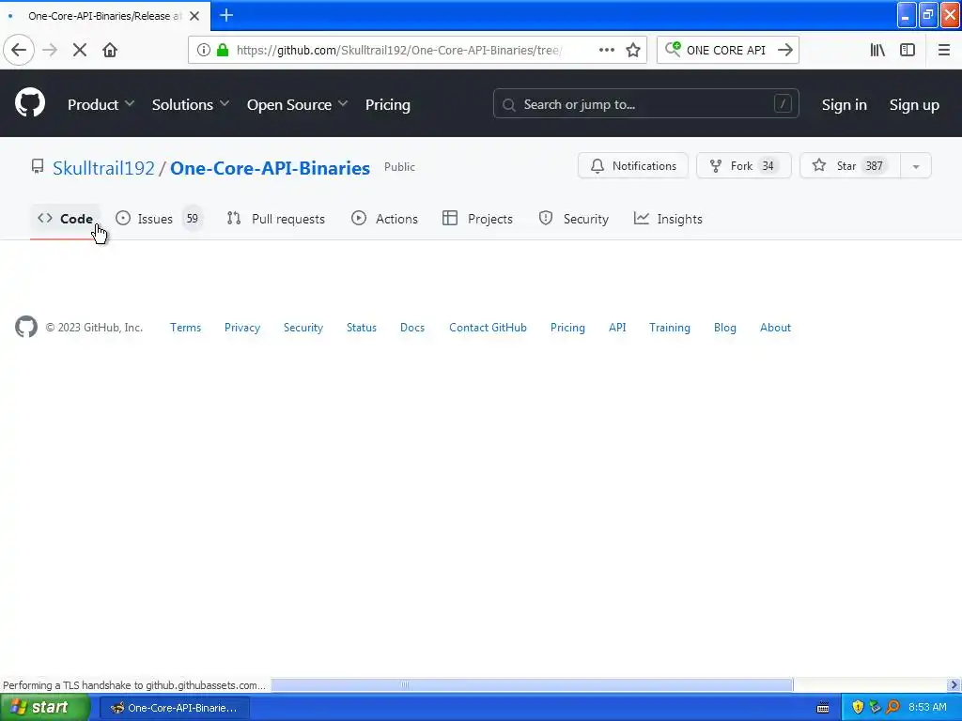The width and height of the screenshot is (962, 721).
Task: Bookmark this page with star icon
Action: (x=633, y=50)
